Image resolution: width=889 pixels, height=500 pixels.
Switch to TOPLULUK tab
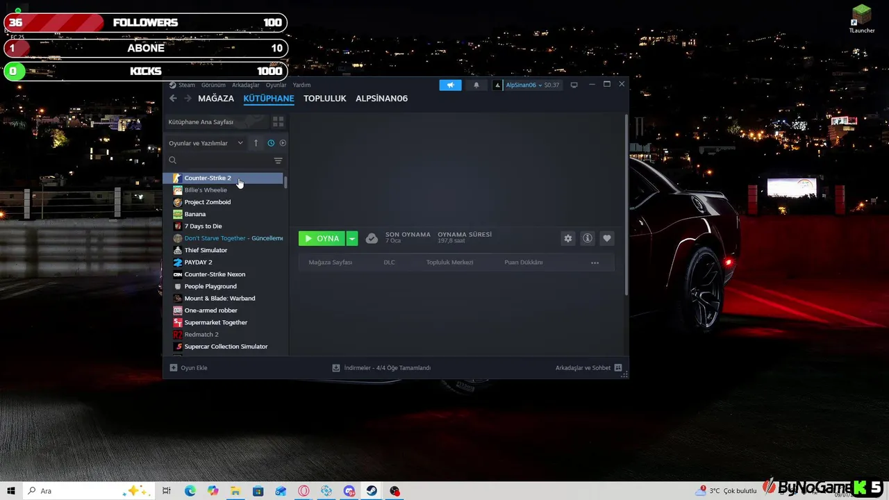[x=324, y=99]
